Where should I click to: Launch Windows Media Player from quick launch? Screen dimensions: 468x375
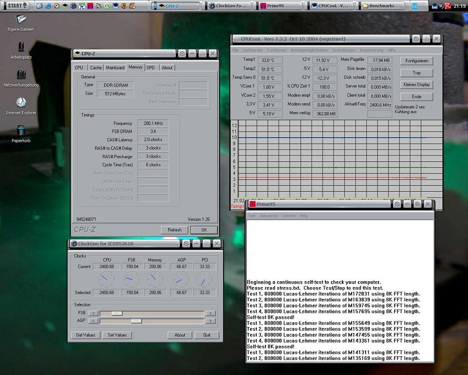[x=57, y=5]
